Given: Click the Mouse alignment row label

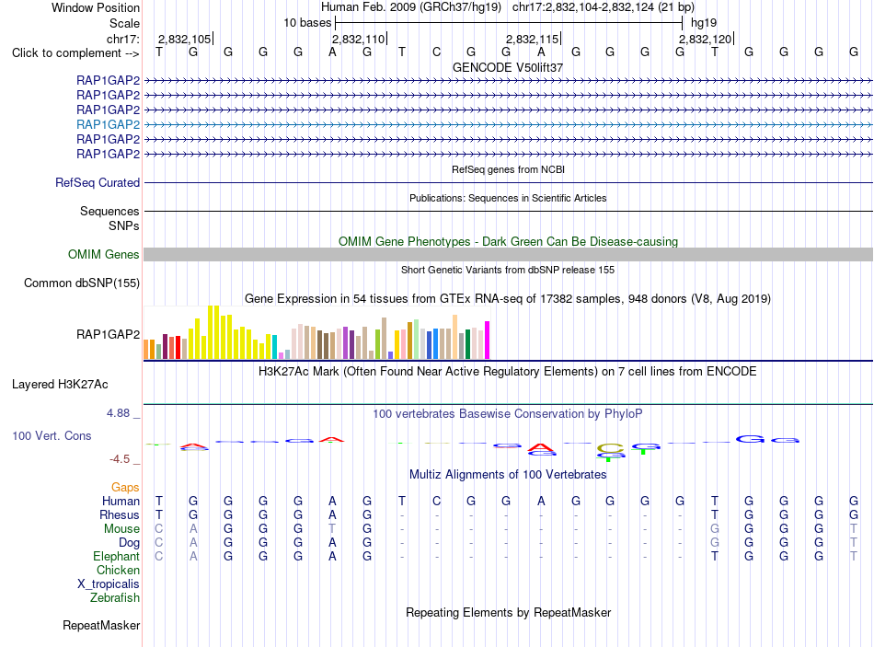Looking at the screenshot, I should [x=122, y=529].
